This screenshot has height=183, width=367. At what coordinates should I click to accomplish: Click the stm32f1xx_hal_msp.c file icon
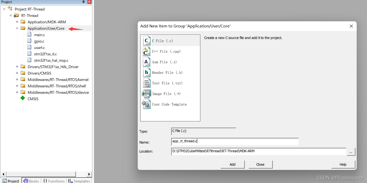[29, 60]
